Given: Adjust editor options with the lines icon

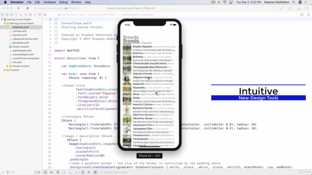Looking at the screenshot, I should [x=302, y=15].
